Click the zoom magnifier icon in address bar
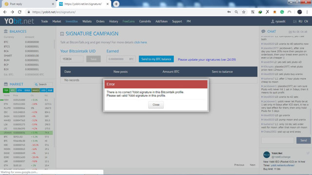Viewport: 312px width, 175px height. pyautogui.click(x=236, y=12)
